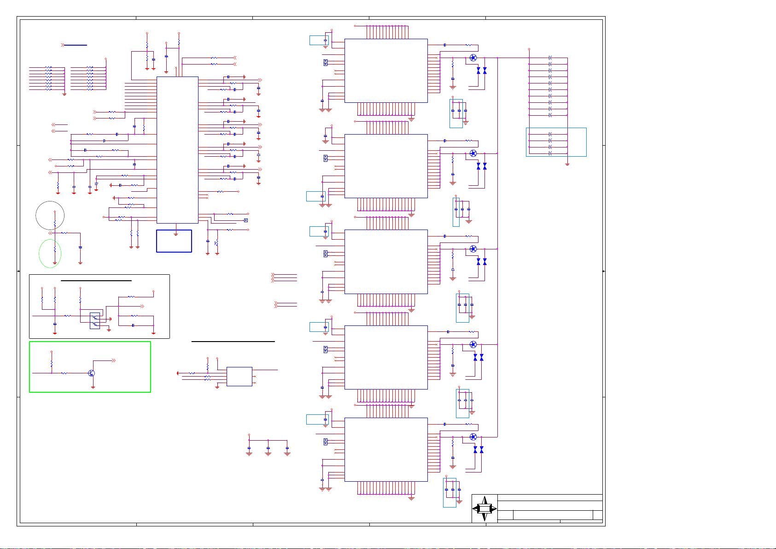Select the dual-transistor symbol in the black-framed box
The height and width of the screenshot is (549, 776).
coord(94,320)
